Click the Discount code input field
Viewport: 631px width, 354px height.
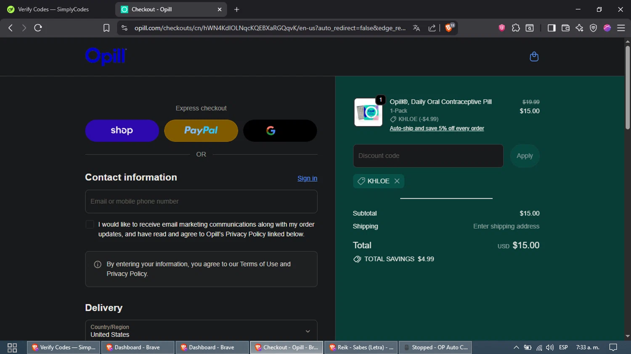pos(428,156)
